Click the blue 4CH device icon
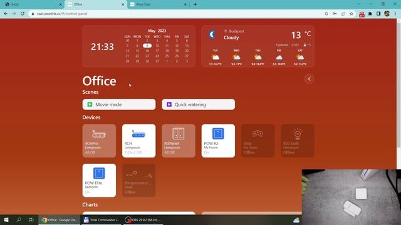The width and height of the screenshot is (401, 225). 138,134
